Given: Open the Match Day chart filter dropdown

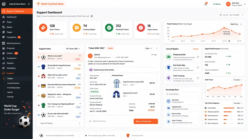Looking at the screenshot, I should (x=236, y=24).
